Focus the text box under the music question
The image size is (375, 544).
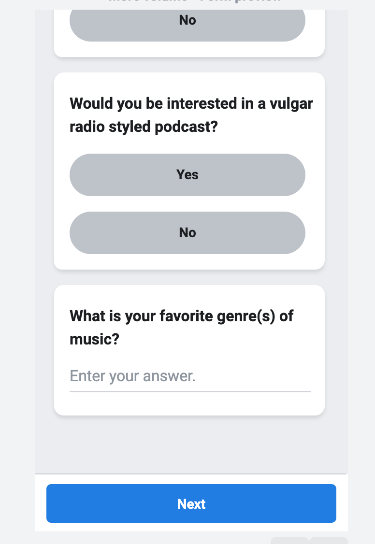190,376
